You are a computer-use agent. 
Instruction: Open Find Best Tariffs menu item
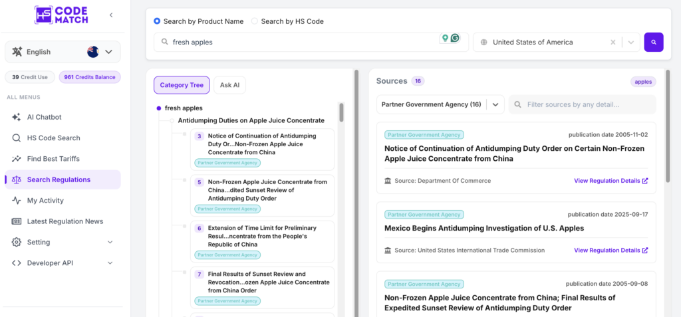pos(63,159)
